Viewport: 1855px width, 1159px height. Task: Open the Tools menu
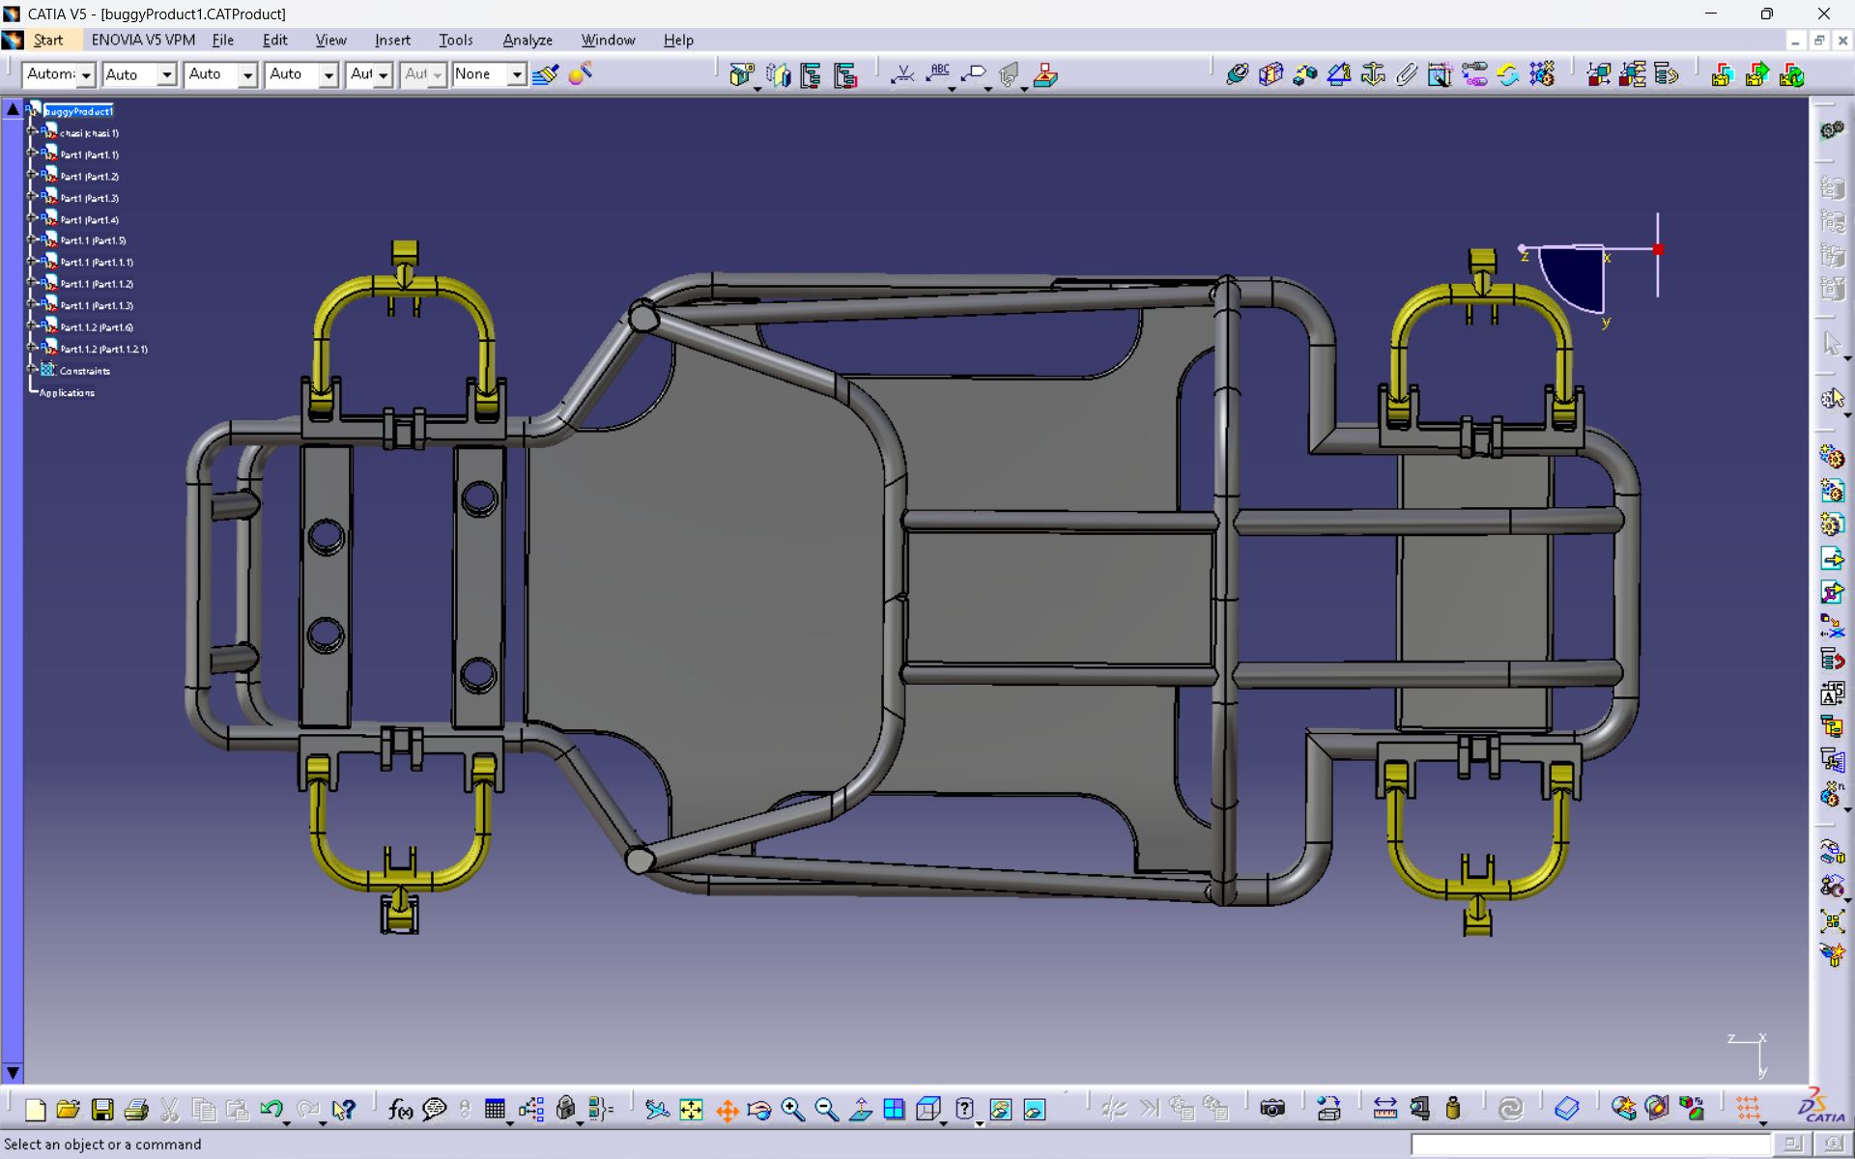(x=456, y=40)
